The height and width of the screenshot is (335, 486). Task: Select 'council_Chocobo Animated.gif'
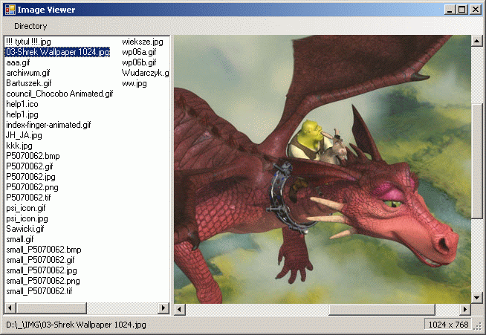[59, 94]
